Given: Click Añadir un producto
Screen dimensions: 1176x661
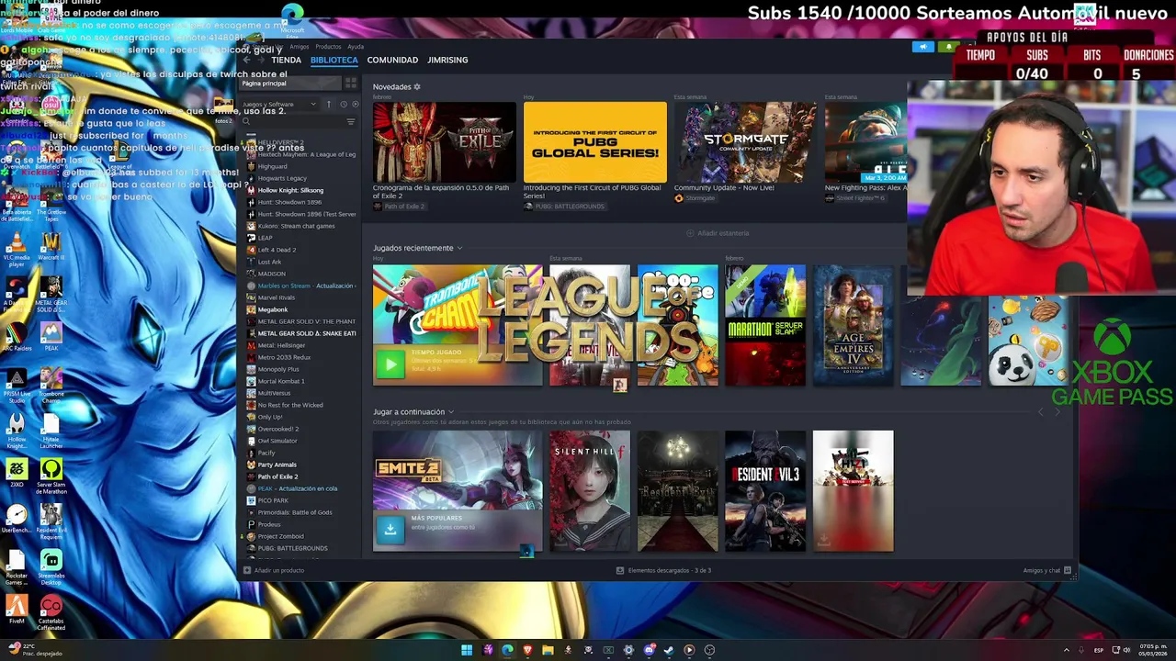Looking at the screenshot, I should pyautogui.click(x=274, y=570).
